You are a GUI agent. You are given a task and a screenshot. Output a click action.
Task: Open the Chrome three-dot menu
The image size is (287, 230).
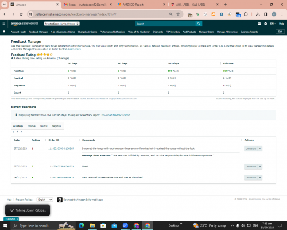(x=282, y=14)
